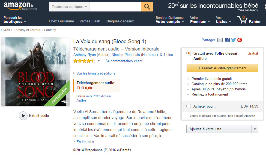Select the Acheter pour EUR 14,99 option
The image size is (266, 160).
click(x=188, y=106)
